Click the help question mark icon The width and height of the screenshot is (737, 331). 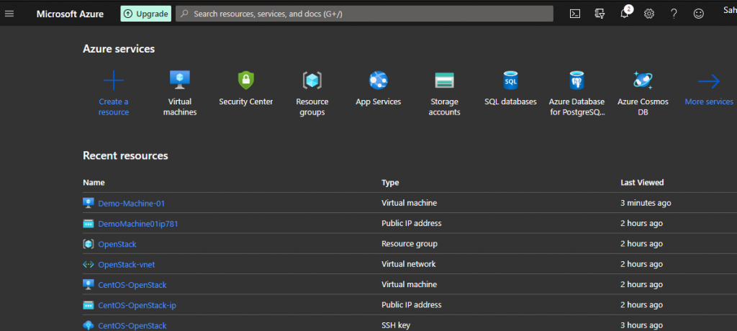(x=674, y=14)
